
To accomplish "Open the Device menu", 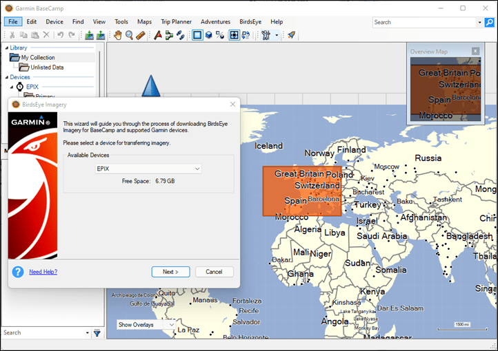I will pyautogui.click(x=54, y=21).
